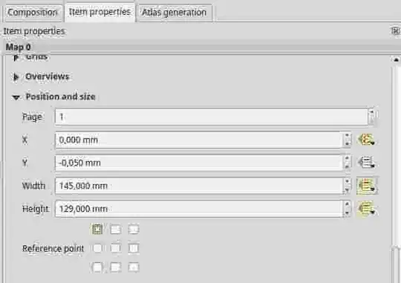401x283 pixels.
Task: Collapse the Position and size section
Action: click(x=16, y=97)
